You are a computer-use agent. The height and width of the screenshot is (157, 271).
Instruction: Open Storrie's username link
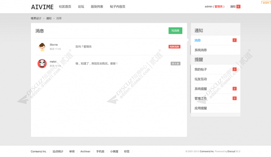[x=54, y=45]
